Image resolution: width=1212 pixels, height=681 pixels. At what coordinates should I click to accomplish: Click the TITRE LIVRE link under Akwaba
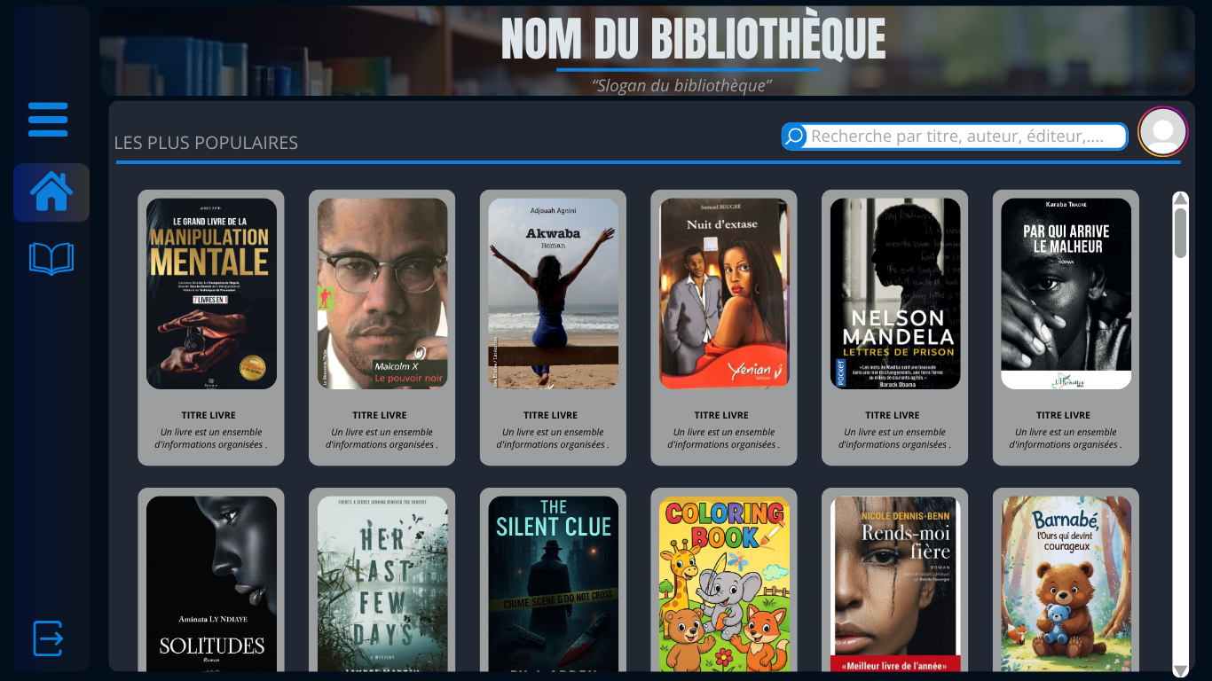click(551, 415)
